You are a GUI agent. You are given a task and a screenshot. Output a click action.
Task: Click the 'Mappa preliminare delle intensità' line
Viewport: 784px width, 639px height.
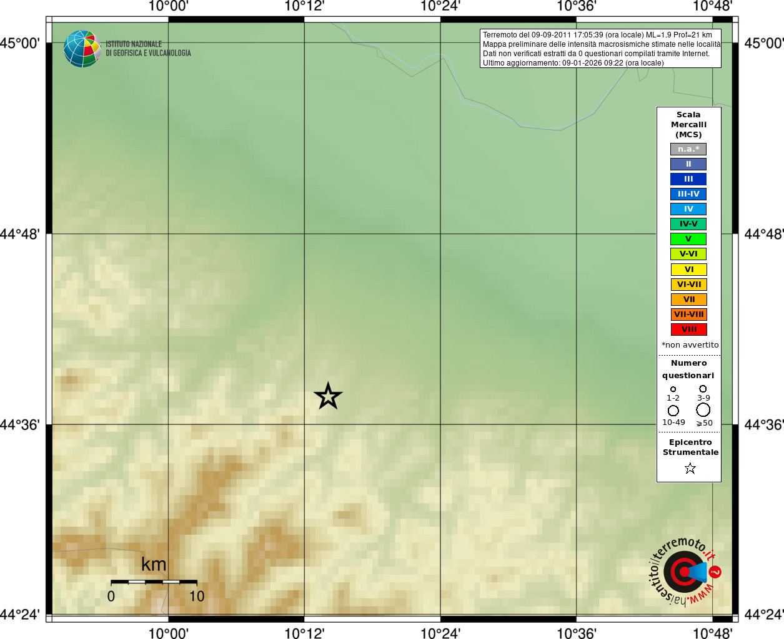point(601,44)
